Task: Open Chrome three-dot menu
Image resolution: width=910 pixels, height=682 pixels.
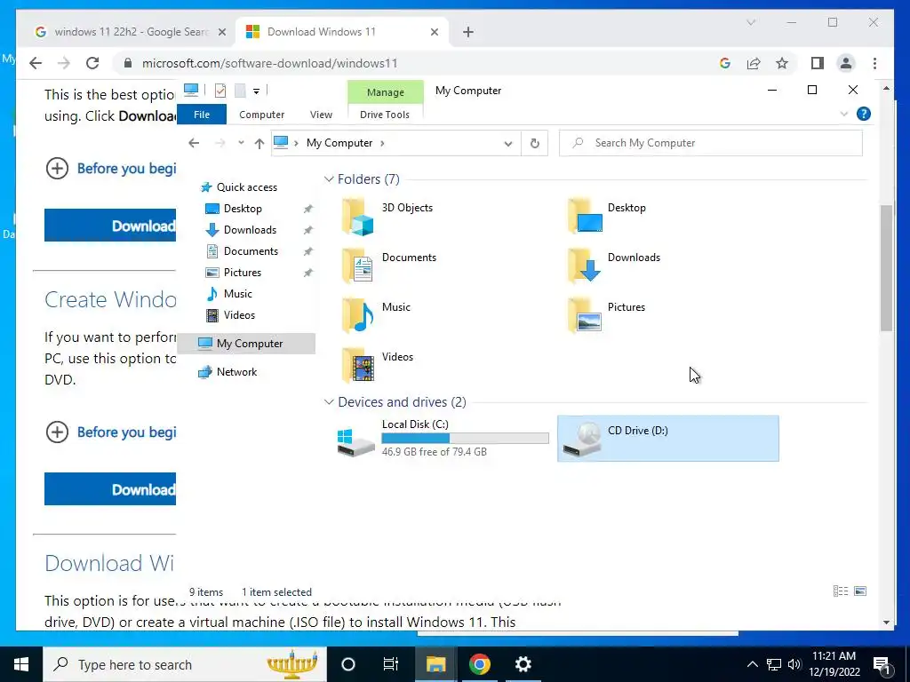Action: 874,63
